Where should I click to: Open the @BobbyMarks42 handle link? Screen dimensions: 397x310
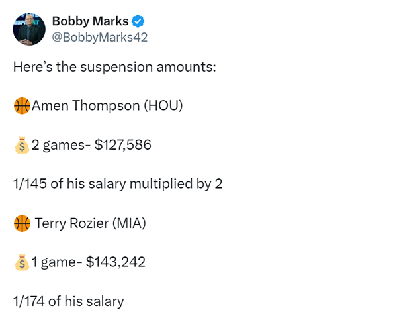[x=100, y=38]
